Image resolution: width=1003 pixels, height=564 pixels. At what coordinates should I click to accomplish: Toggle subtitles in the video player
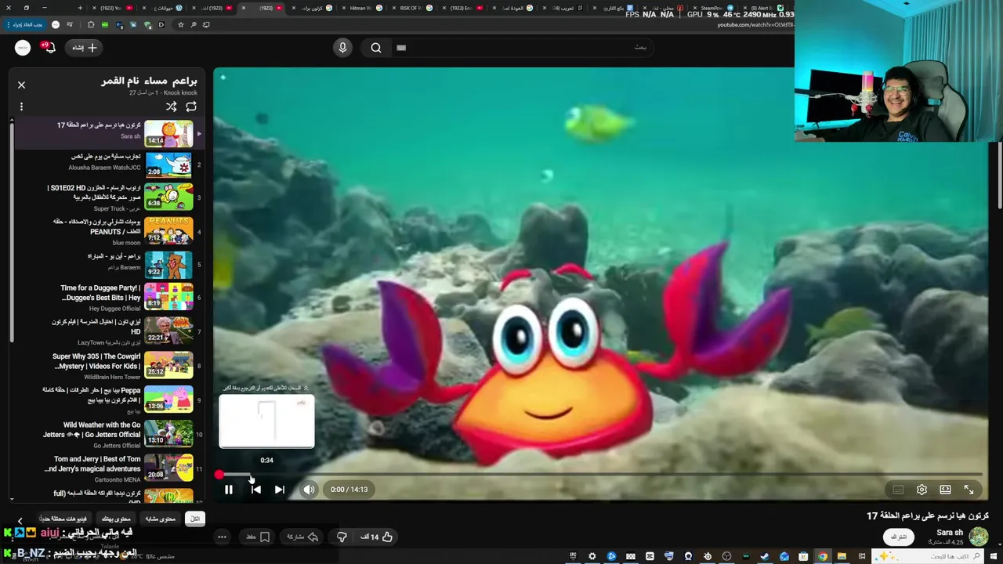coord(898,490)
